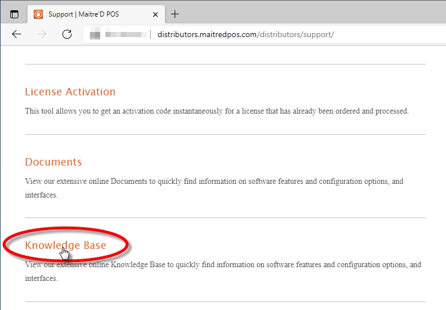Refresh the support page
Viewport: 446px width, 310px height.
pos(67,34)
